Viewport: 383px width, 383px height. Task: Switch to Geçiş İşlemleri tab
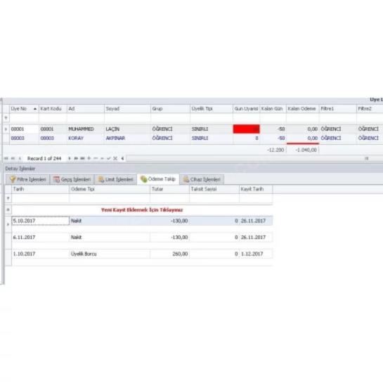[72, 179]
